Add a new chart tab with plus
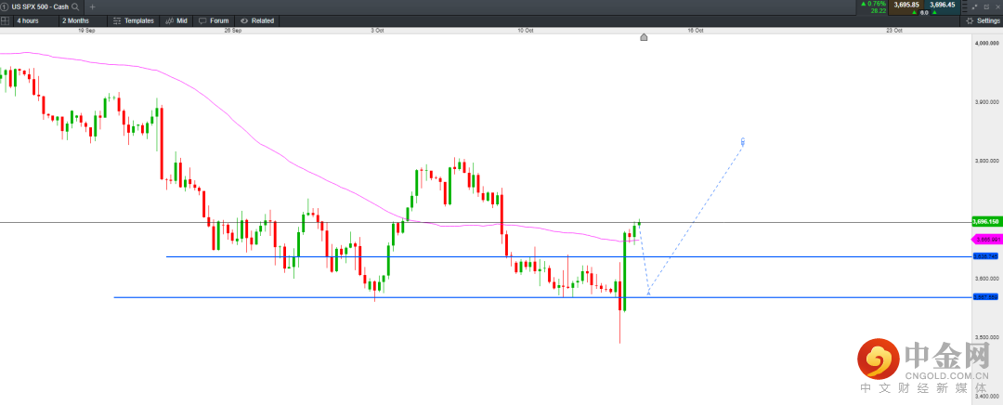 92,7
